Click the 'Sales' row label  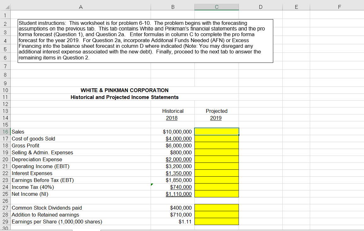18,132
